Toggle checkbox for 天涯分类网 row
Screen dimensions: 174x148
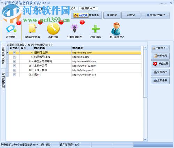[x=14, y=70]
